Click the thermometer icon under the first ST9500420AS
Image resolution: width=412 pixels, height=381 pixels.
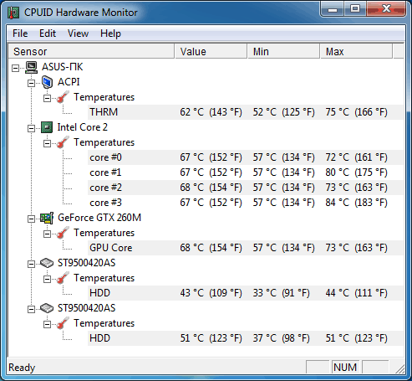(x=63, y=278)
